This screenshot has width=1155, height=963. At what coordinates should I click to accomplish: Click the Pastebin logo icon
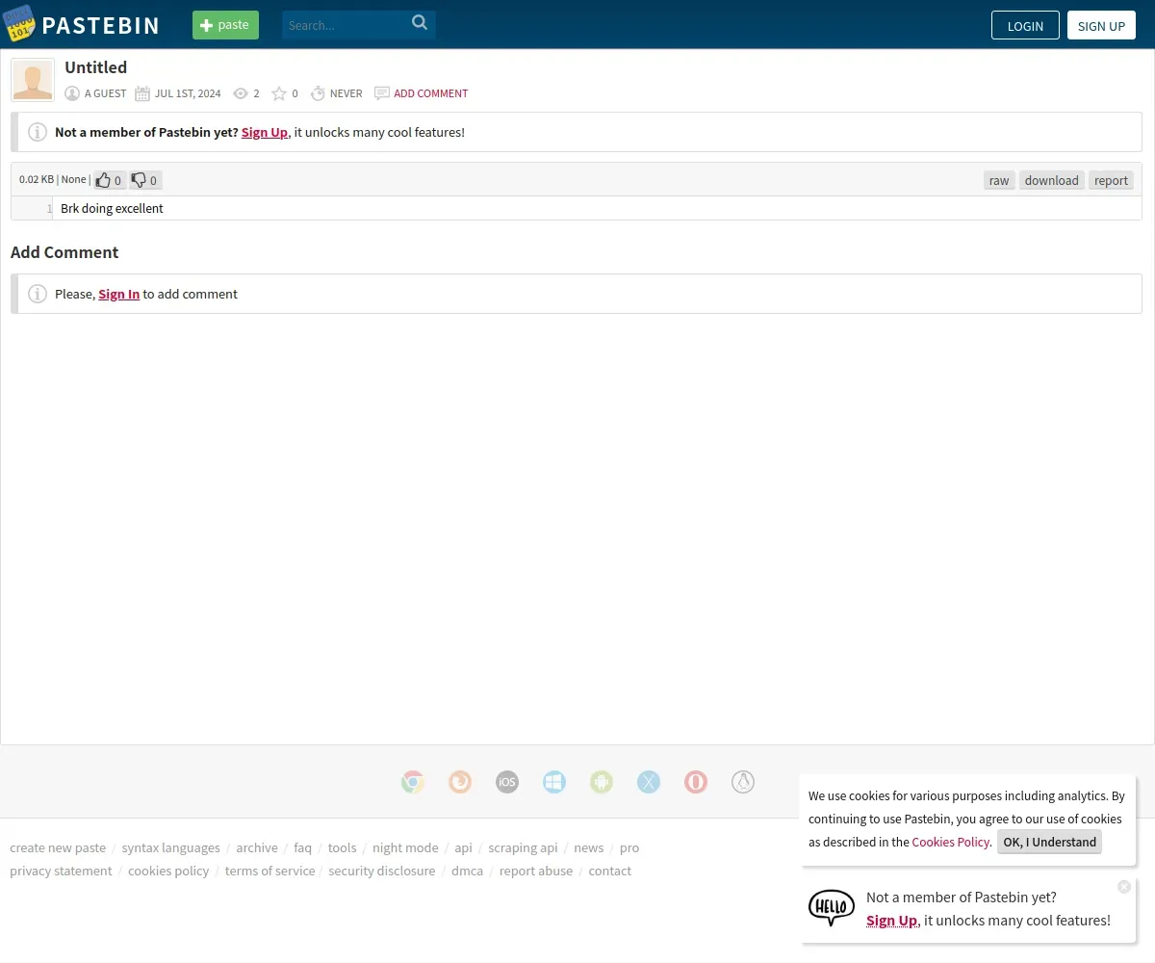[18, 23]
